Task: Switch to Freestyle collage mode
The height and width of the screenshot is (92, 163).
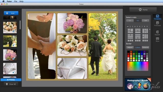Action: tap(157, 24)
